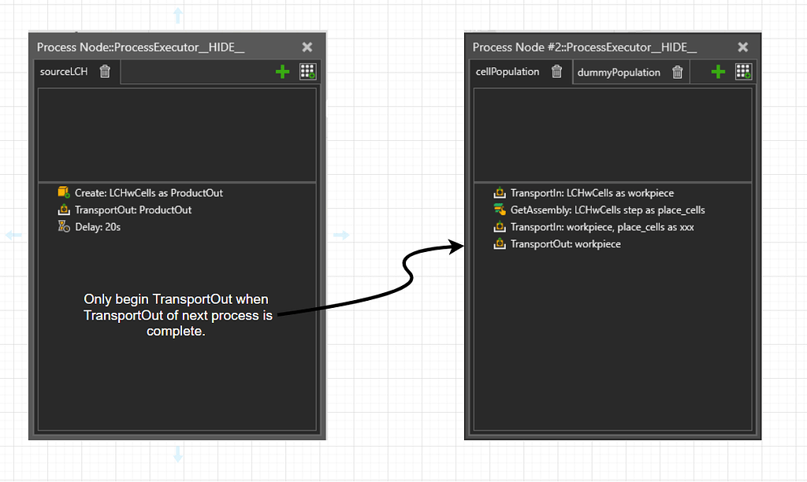This screenshot has height=482, width=807.
Task: Click the hourglass icon on Delay: 20s
Action: click(x=64, y=227)
